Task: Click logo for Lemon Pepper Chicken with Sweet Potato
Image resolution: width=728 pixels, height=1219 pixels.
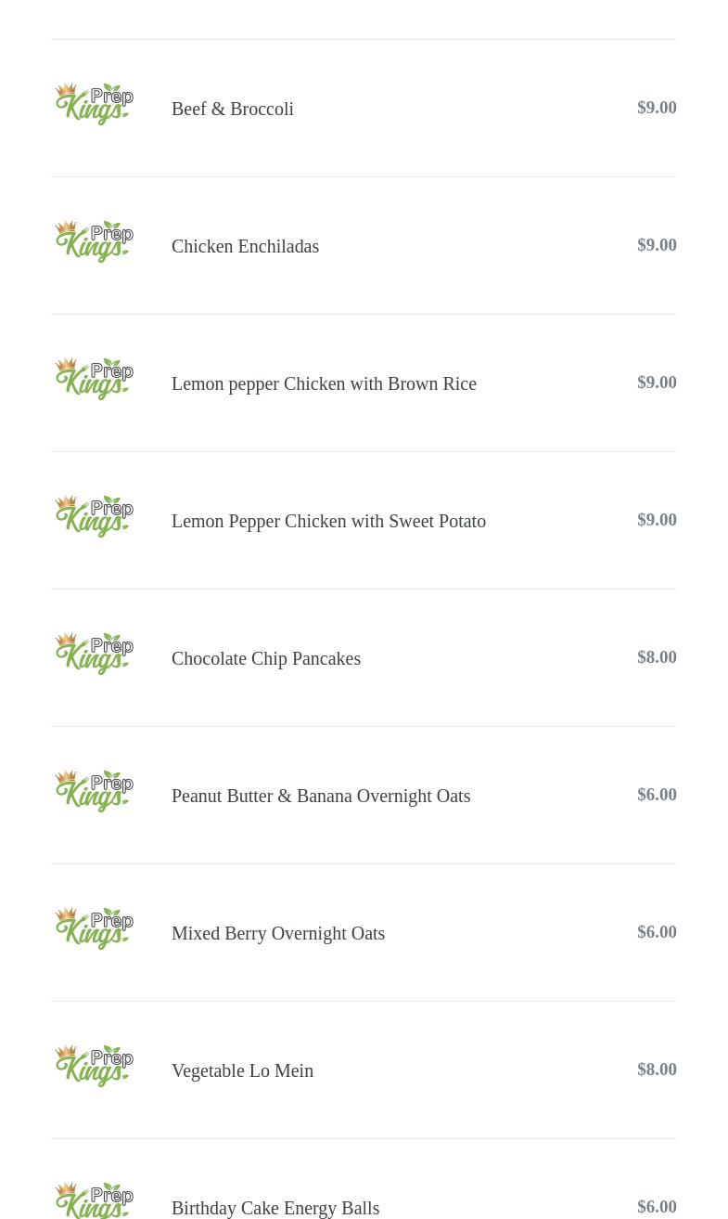Action: pos(95,515)
